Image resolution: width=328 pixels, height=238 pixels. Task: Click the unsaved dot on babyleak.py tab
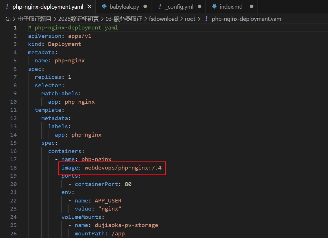(x=145, y=6)
